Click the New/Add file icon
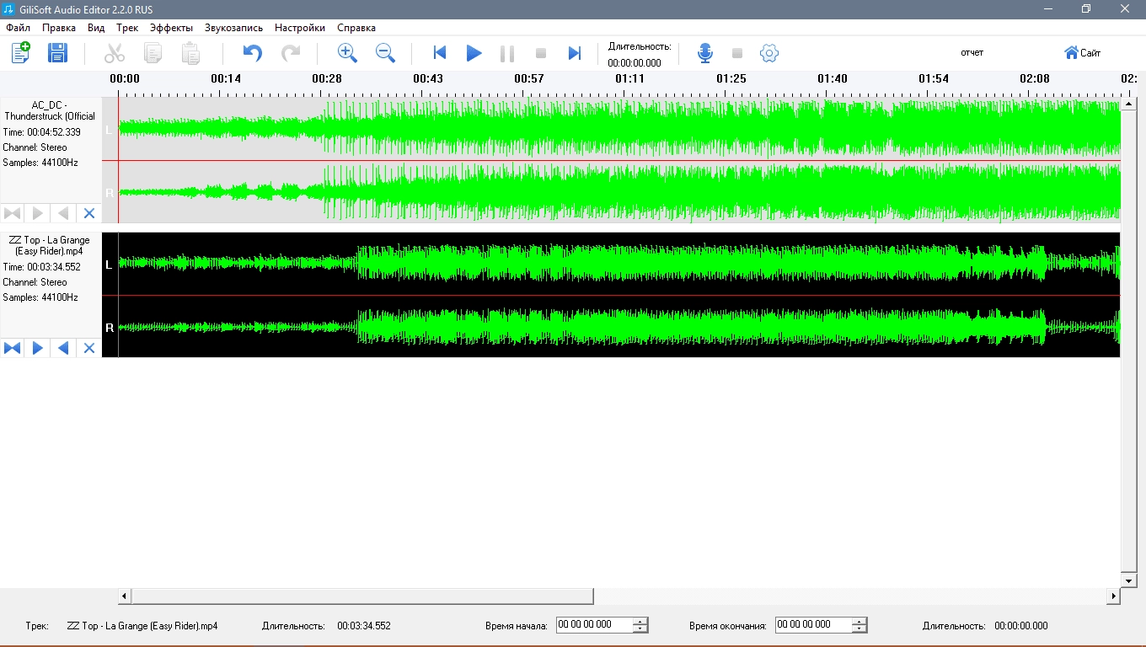The height and width of the screenshot is (647, 1146). (x=20, y=52)
